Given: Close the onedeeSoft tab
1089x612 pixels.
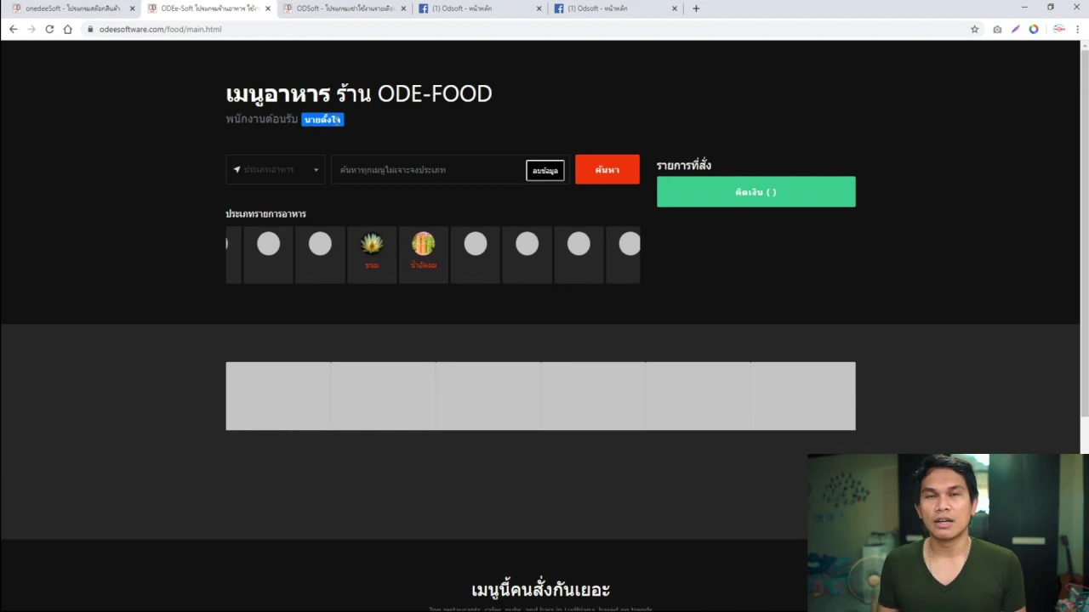Looking at the screenshot, I should click(x=132, y=8).
